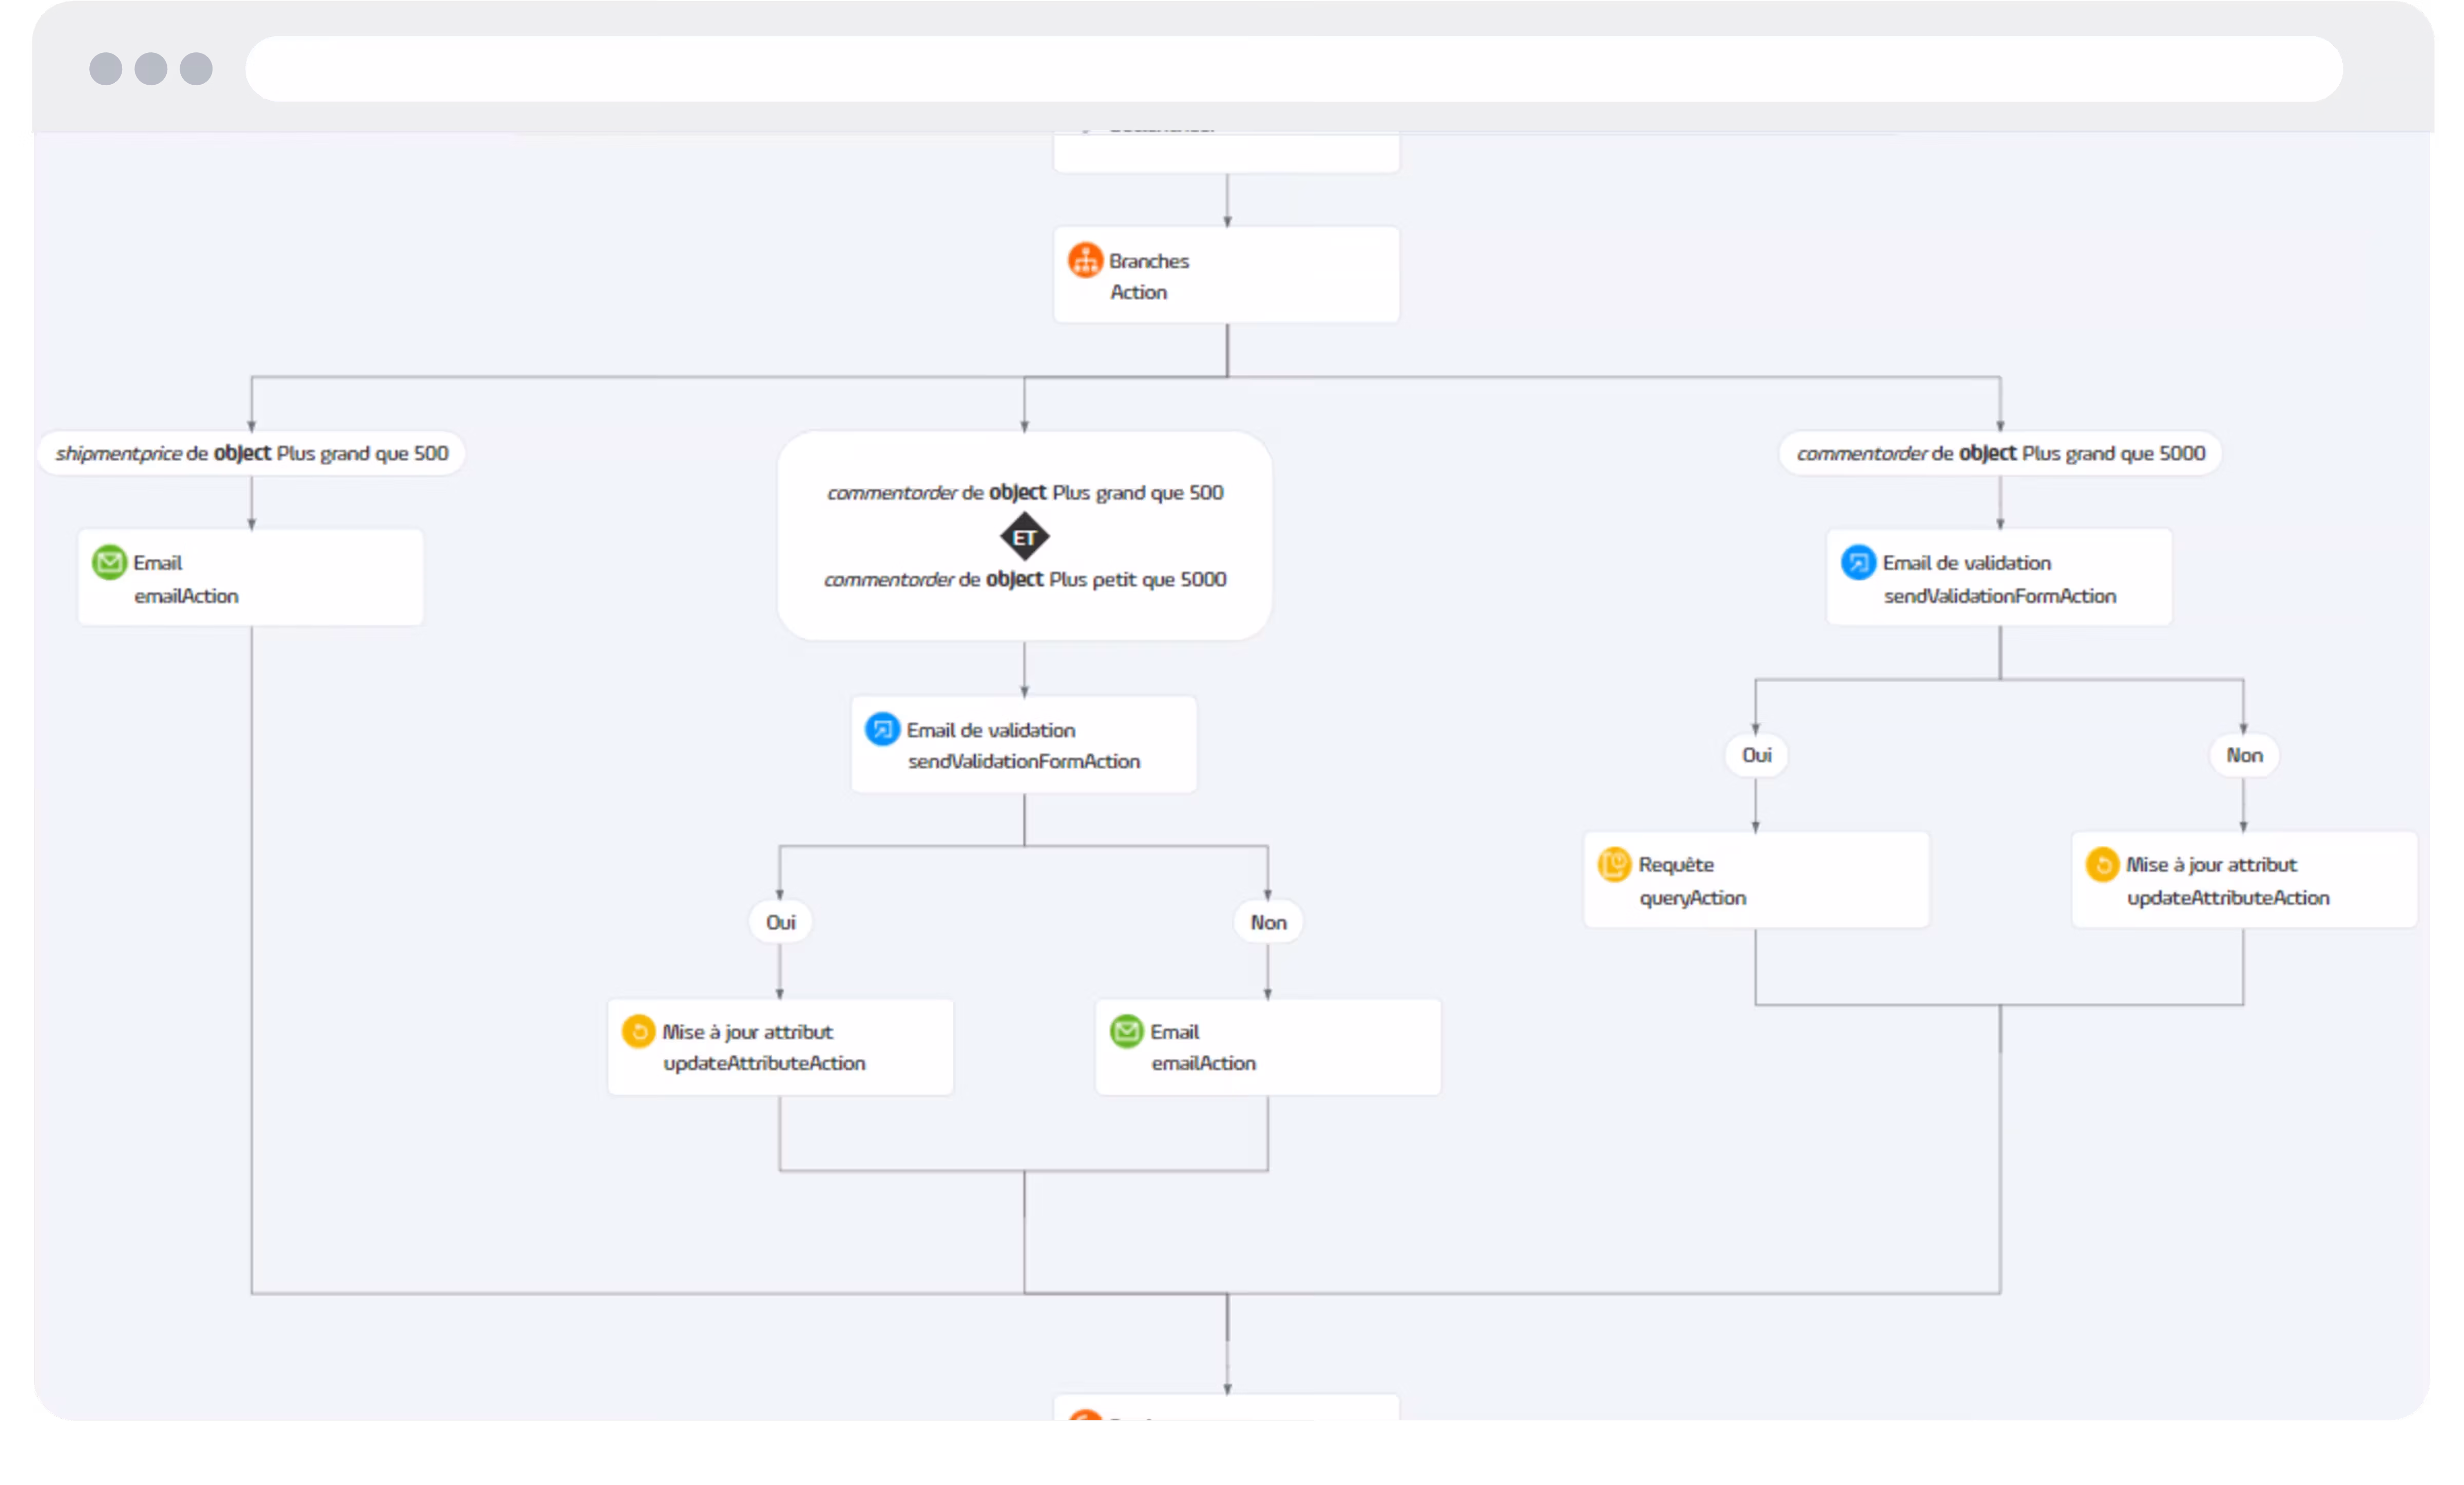Open the queryAction Requête node
Image resolution: width=2464 pixels, height=1485 pixels.
coord(1756,880)
